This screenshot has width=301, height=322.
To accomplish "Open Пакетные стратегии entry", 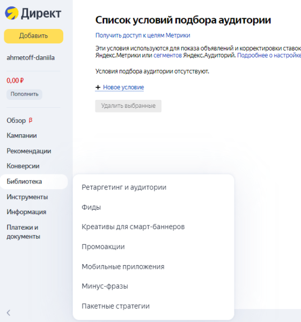I will point(115,306).
